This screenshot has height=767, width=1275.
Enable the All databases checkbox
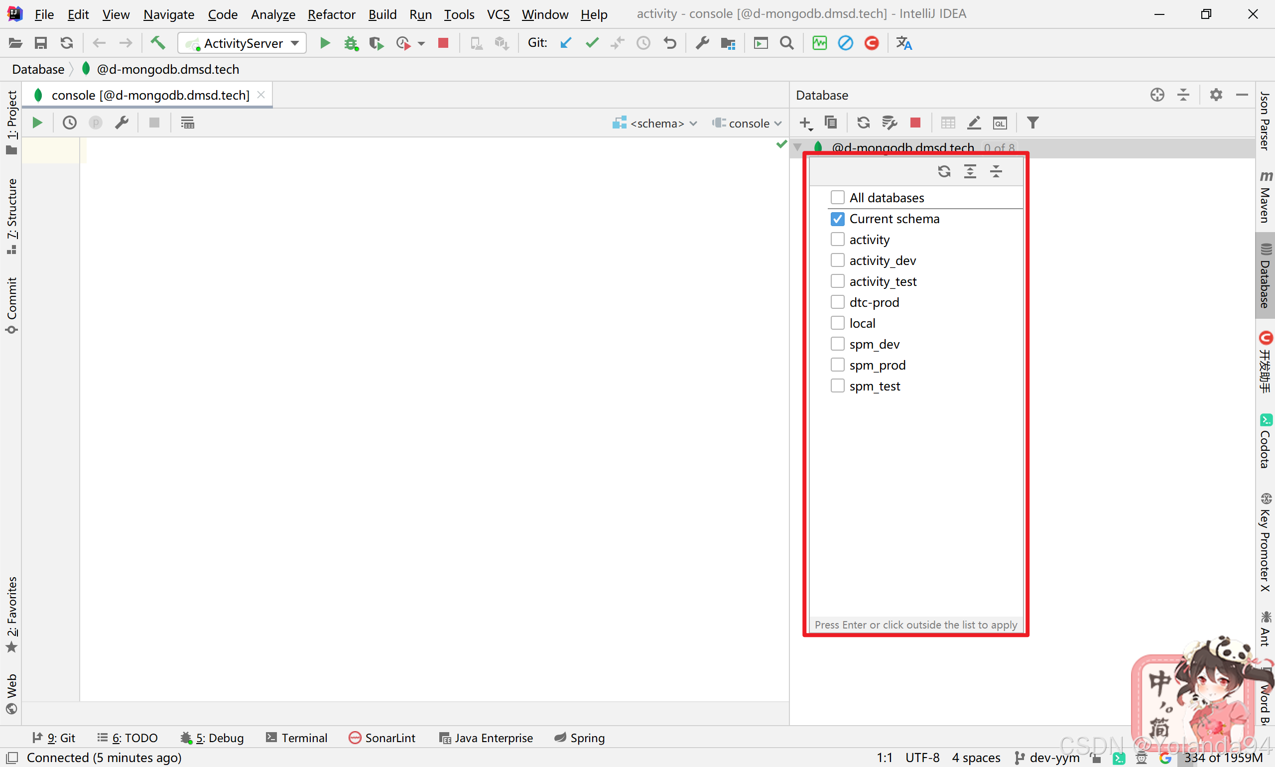[x=837, y=197]
